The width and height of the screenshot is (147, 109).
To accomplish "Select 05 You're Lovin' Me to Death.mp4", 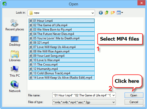I will coord(62,38).
